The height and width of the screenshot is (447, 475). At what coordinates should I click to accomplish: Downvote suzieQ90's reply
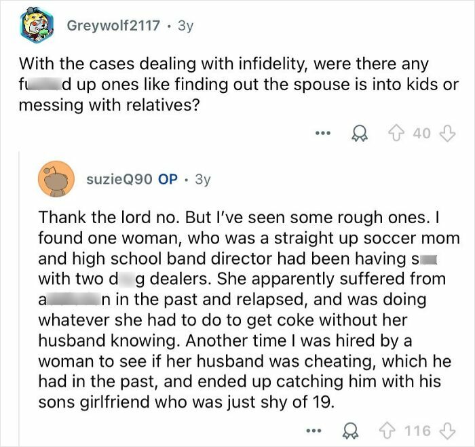point(447,431)
